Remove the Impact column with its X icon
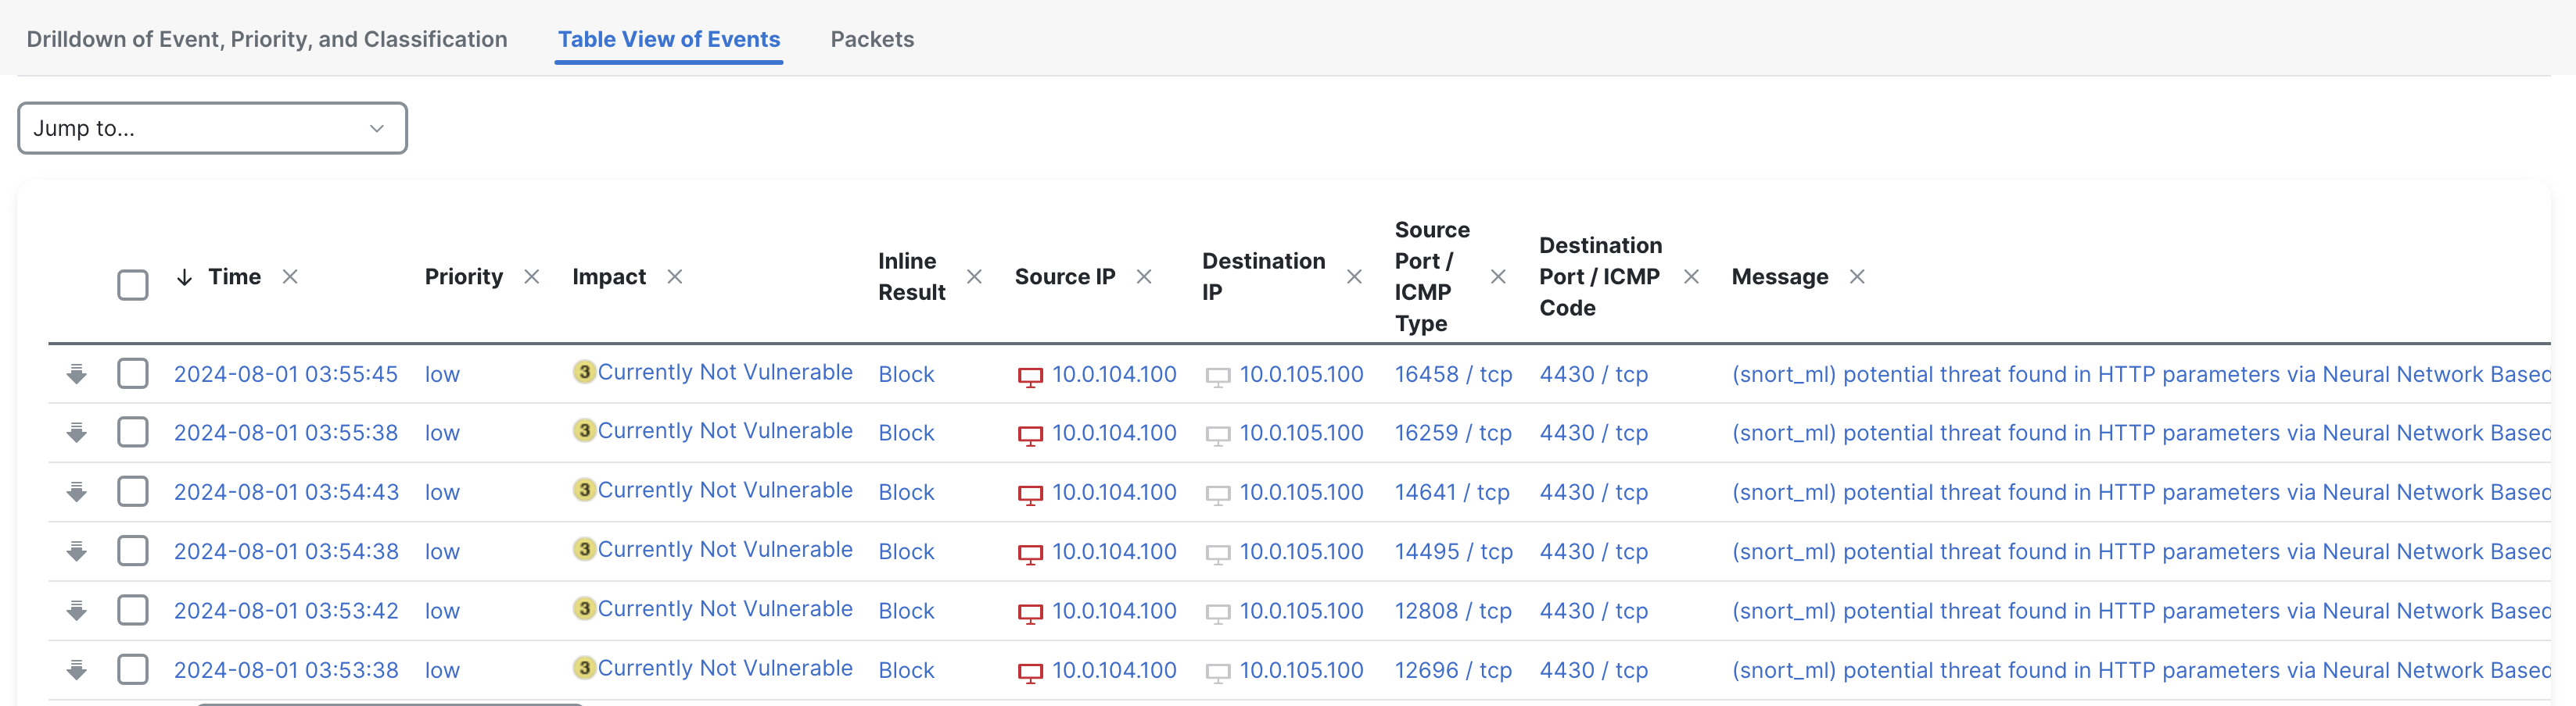This screenshot has height=706, width=2576. pyautogui.click(x=675, y=276)
